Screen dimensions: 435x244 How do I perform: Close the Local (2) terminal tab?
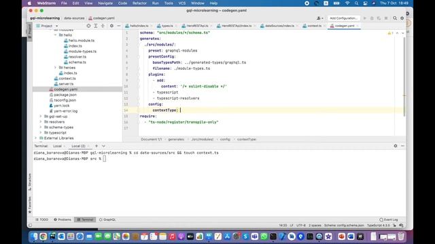[88, 146]
